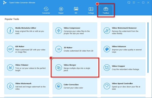Click 'Tipard Video Converter Ultimate' title text
Screen dimensions: 152x98
22,3
